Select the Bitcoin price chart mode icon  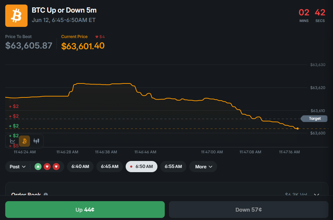(24, 141)
